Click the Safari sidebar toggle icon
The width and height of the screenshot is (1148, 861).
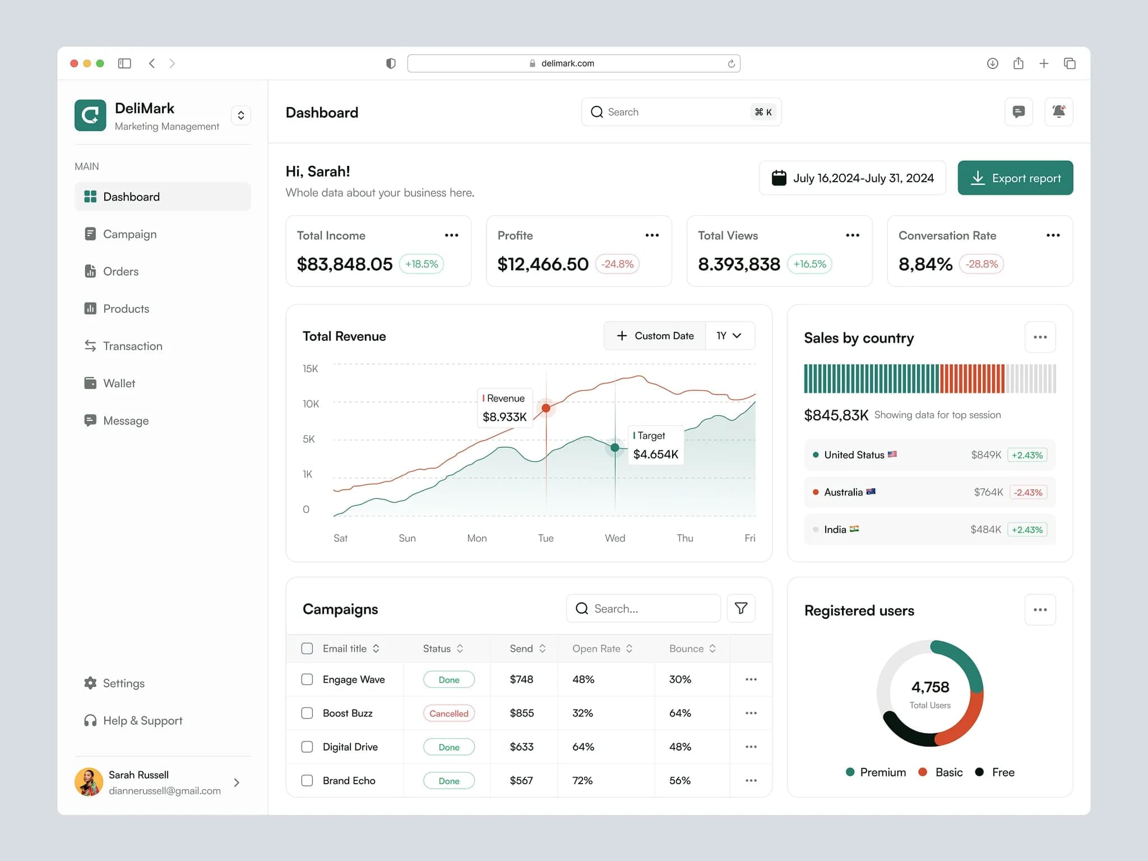[x=124, y=63]
